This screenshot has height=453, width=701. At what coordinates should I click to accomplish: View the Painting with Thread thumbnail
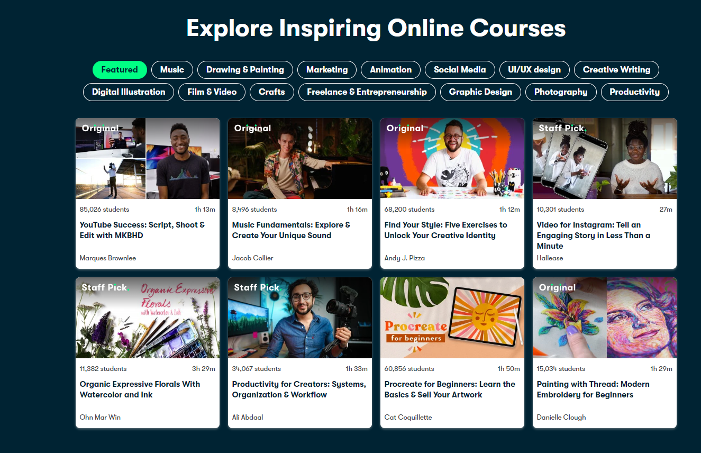point(605,318)
